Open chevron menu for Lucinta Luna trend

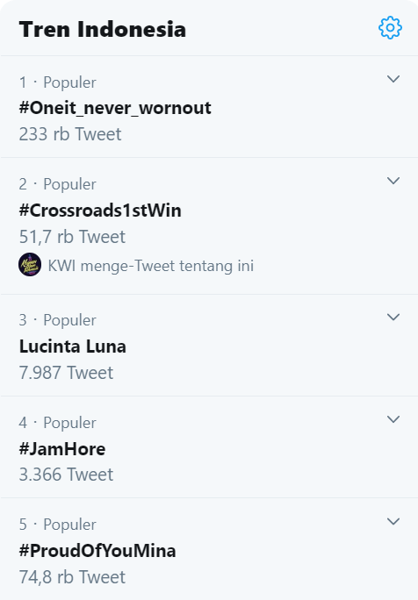click(393, 318)
